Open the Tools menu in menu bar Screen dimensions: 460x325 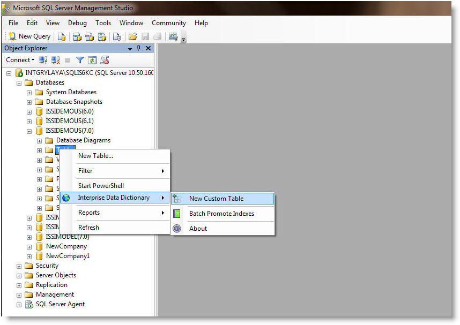click(103, 23)
